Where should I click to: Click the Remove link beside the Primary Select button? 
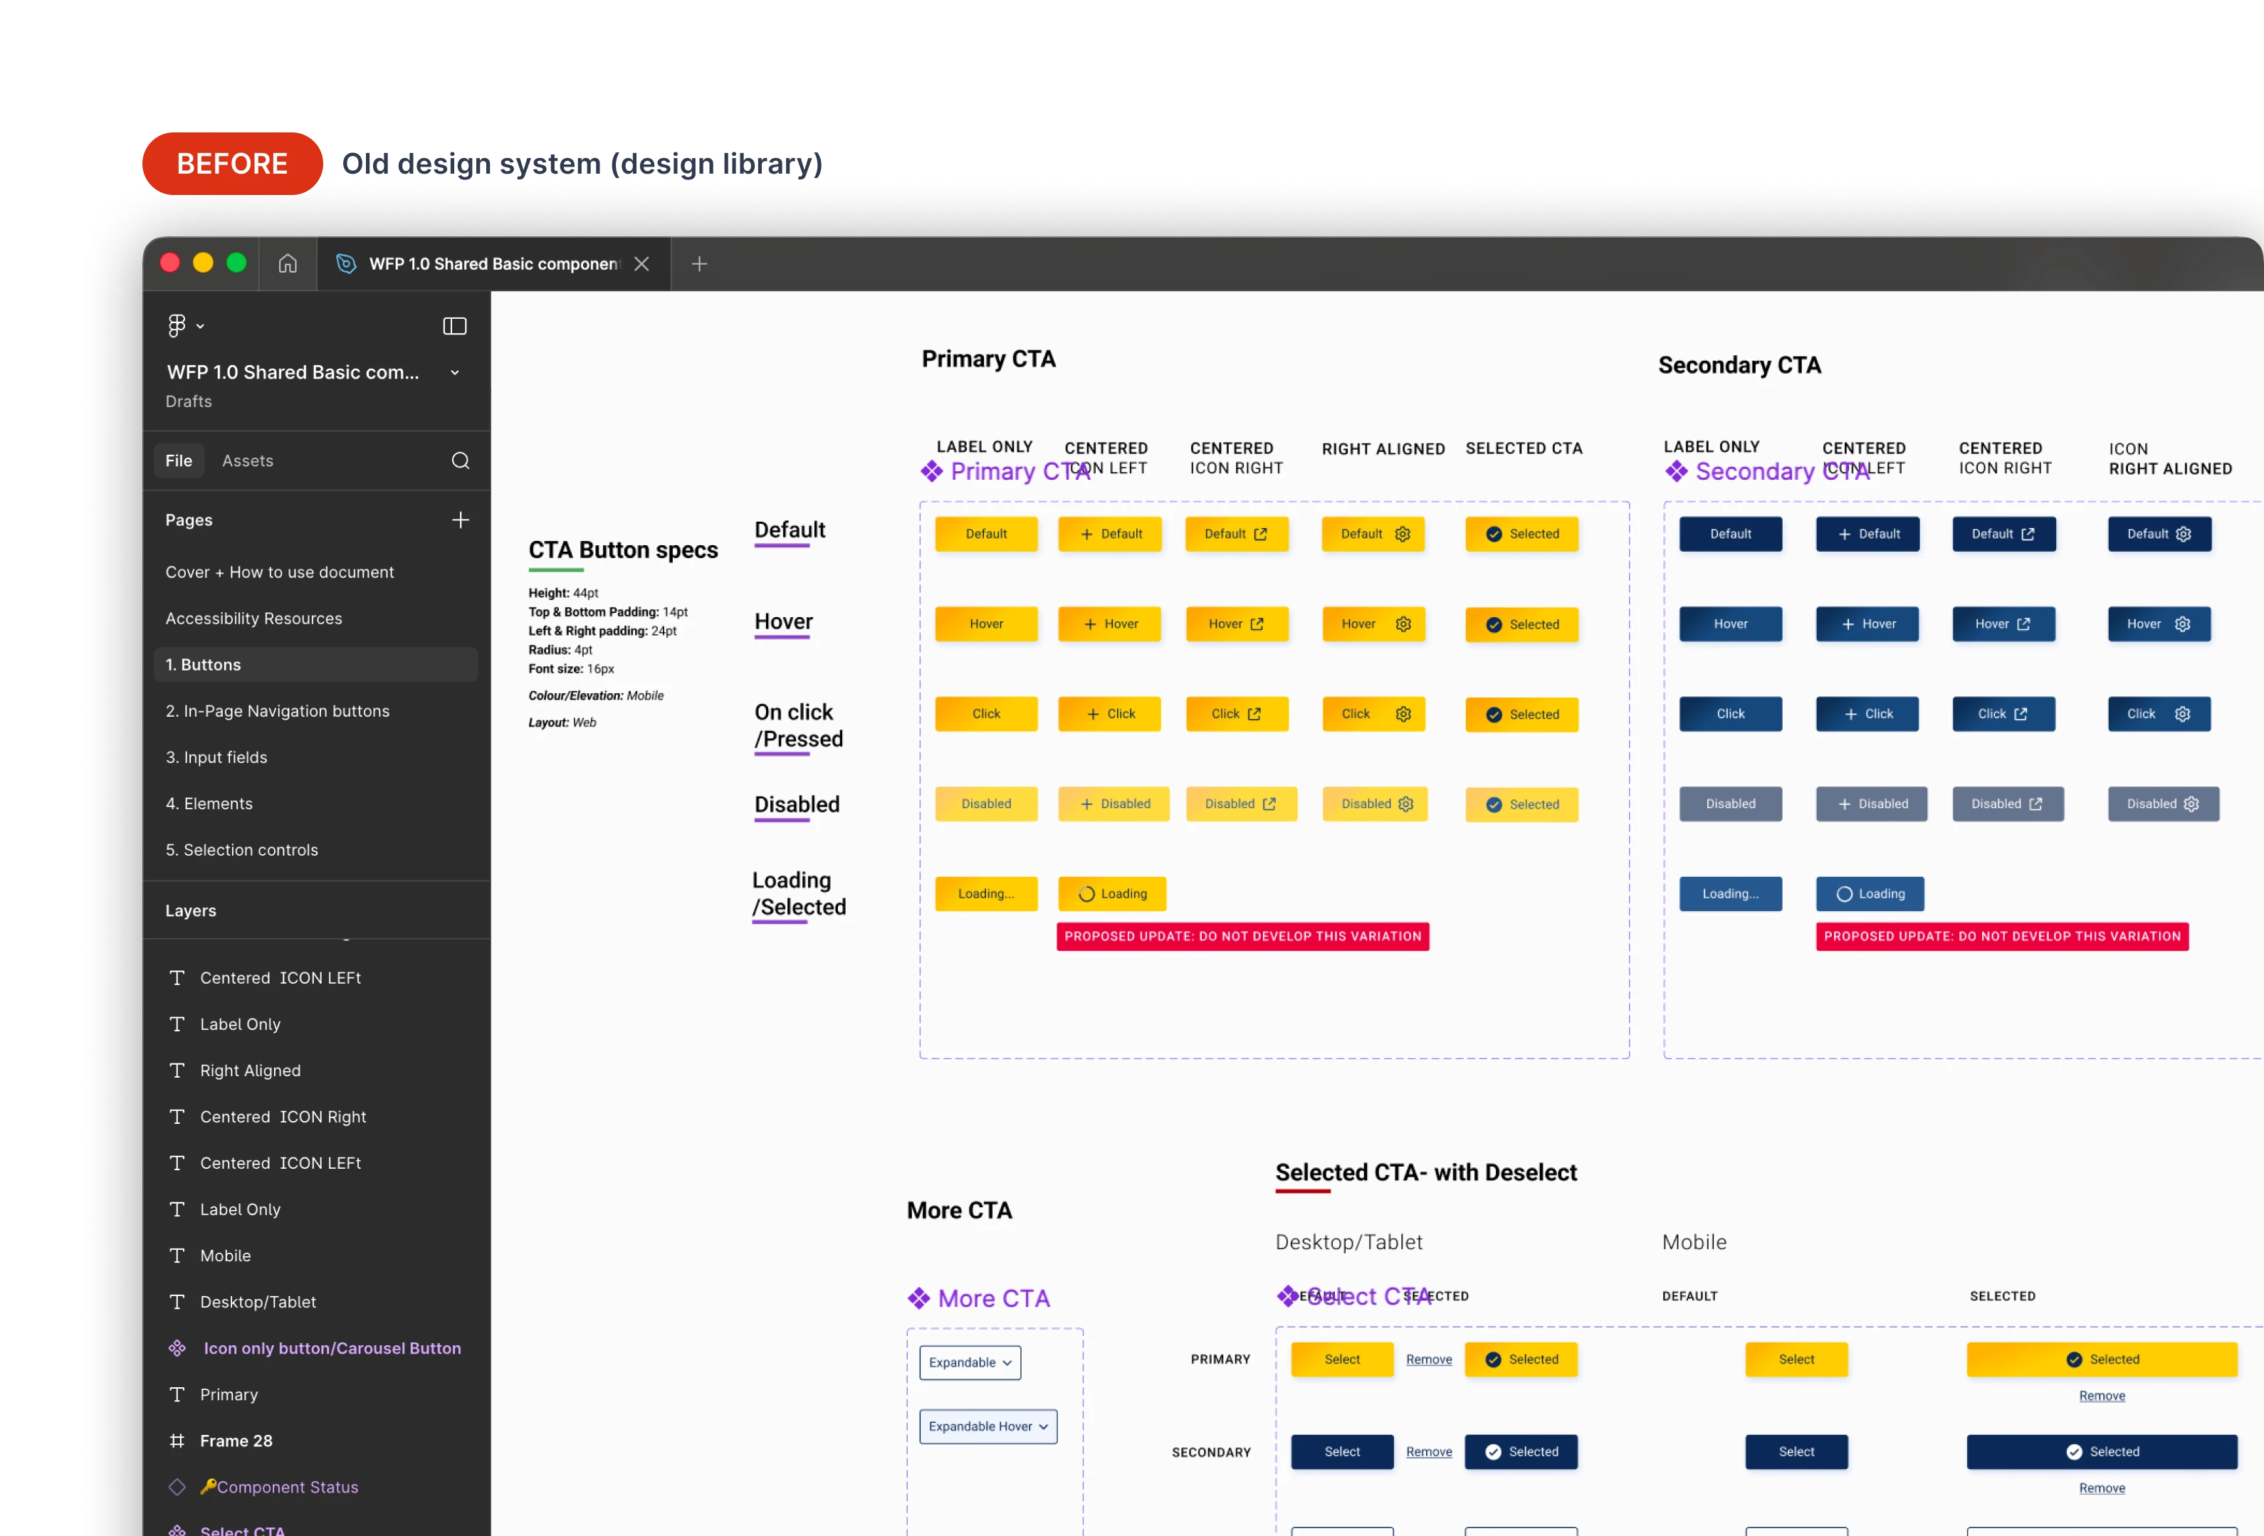pos(1428,1359)
